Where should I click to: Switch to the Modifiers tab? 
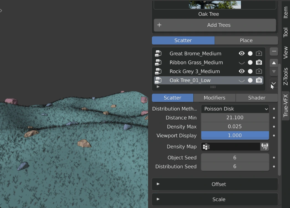(214, 98)
